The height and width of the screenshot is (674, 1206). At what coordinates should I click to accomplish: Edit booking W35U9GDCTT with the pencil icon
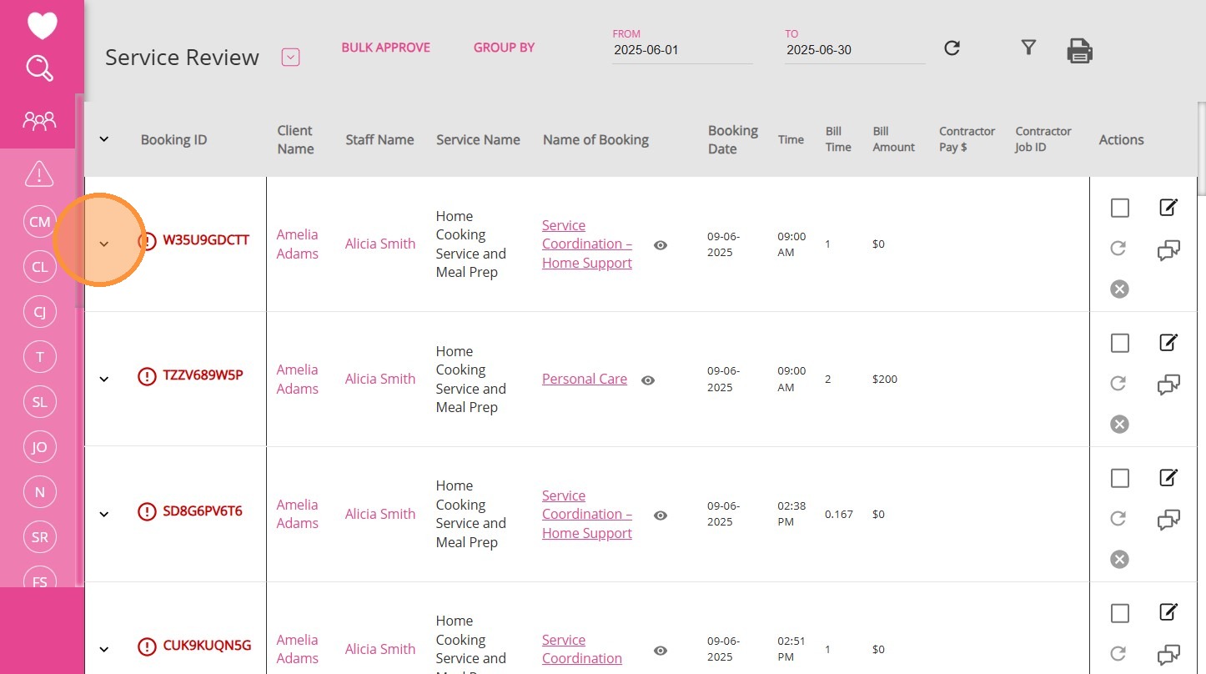pos(1168,207)
